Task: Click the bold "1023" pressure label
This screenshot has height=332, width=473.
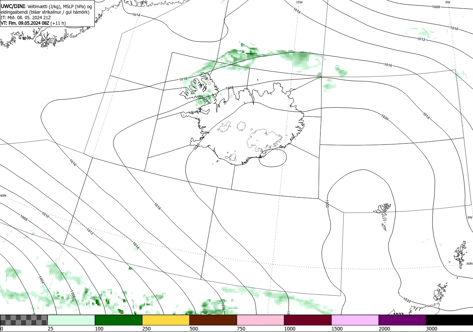Action: pyautogui.click(x=398, y=314)
